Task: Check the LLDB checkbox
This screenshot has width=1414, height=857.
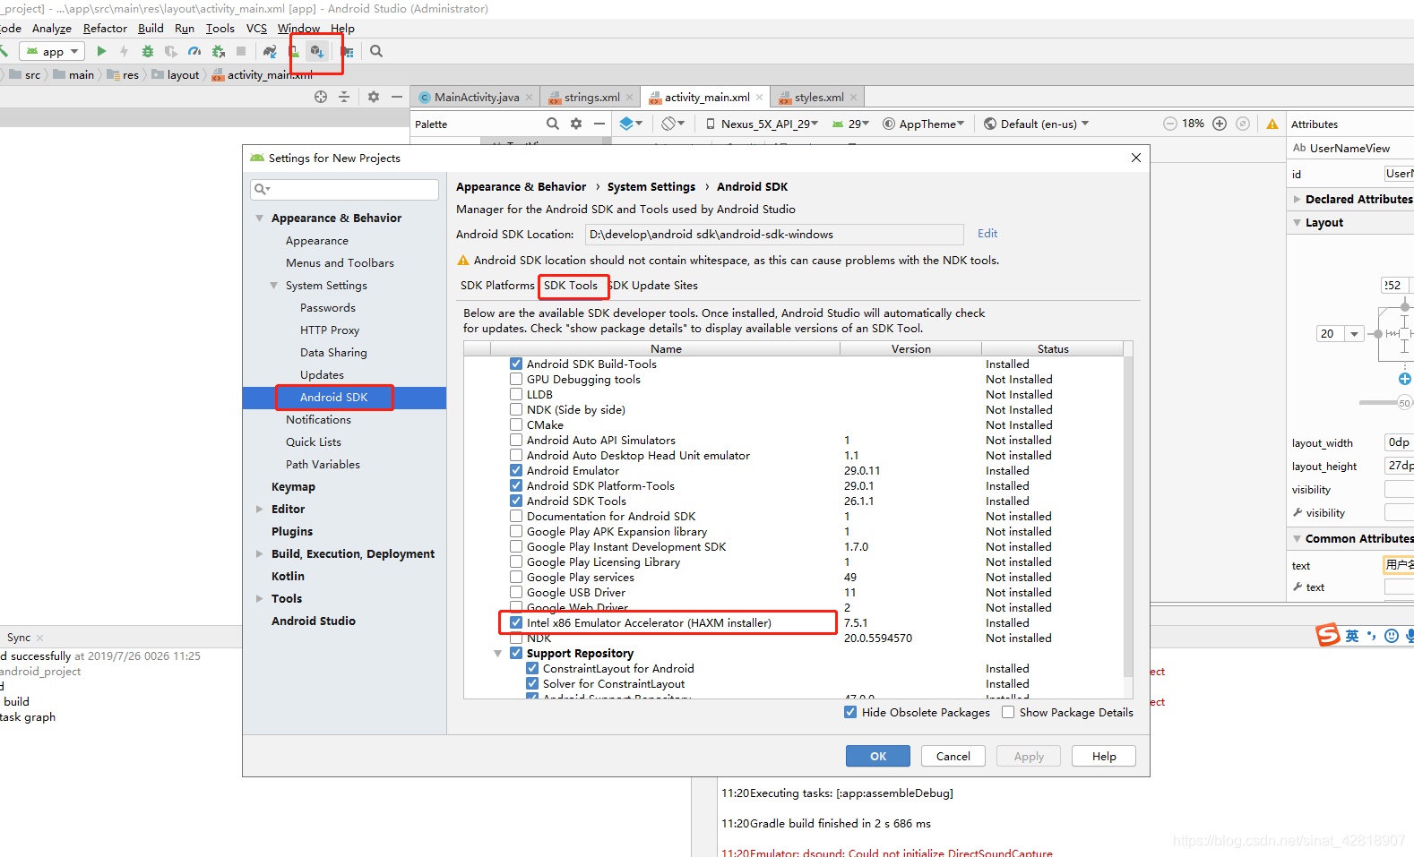Action: tap(516, 394)
